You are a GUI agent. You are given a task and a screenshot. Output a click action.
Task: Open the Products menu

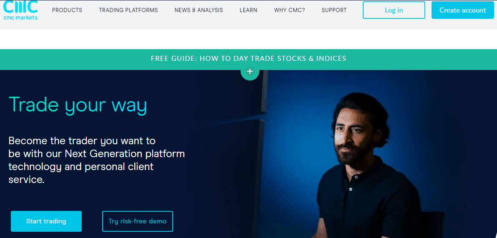coord(67,10)
